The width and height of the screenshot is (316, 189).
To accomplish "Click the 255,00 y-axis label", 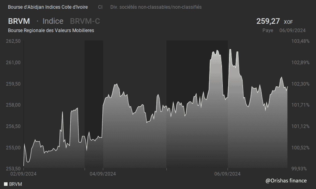I will [13, 147].
